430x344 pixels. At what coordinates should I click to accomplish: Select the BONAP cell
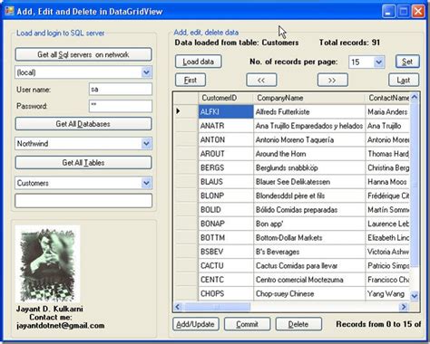click(226, 224)
